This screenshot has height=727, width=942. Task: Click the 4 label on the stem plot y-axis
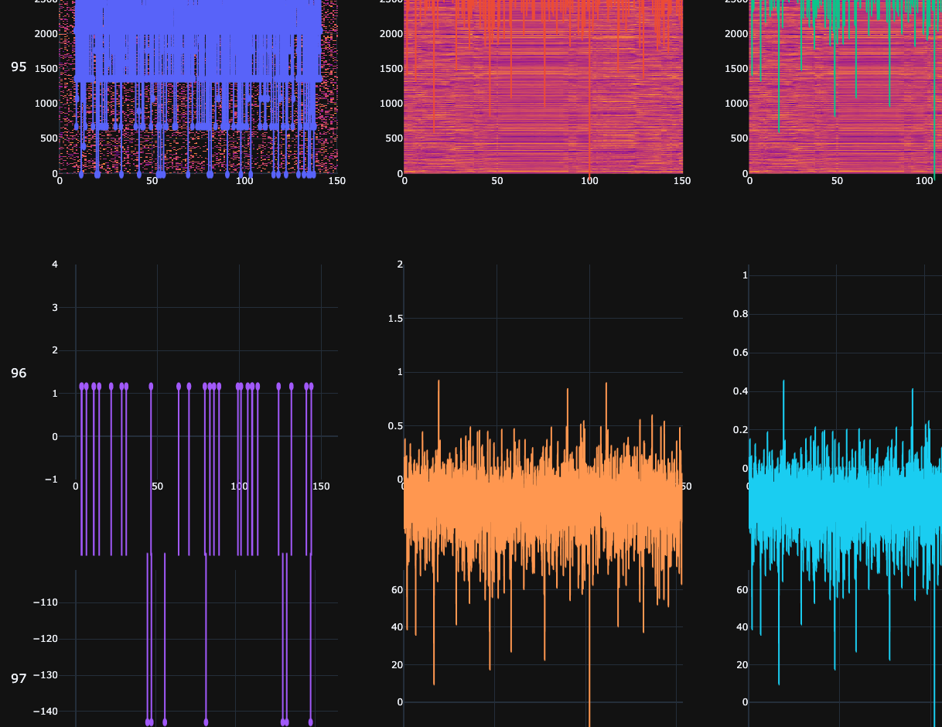(55, 264)
